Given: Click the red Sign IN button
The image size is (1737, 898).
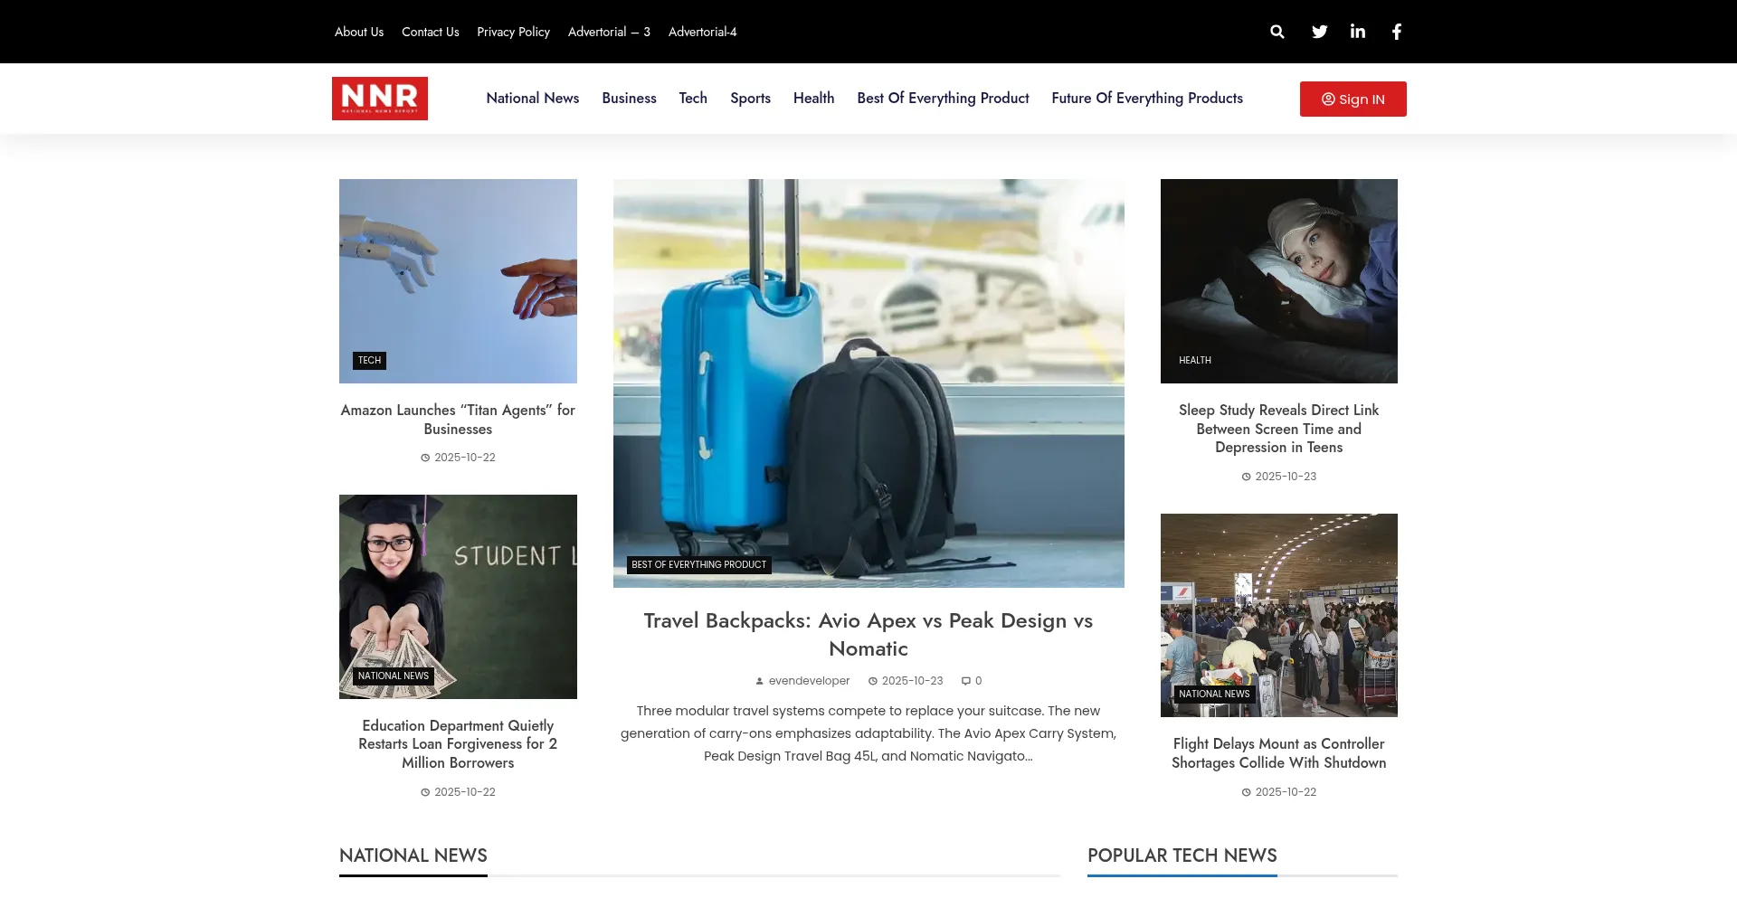Looking at the screenshot, I should 1353,99.
